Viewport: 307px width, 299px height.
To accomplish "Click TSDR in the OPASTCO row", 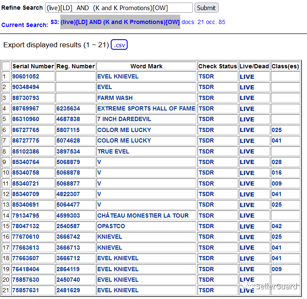I will (206, 226).
